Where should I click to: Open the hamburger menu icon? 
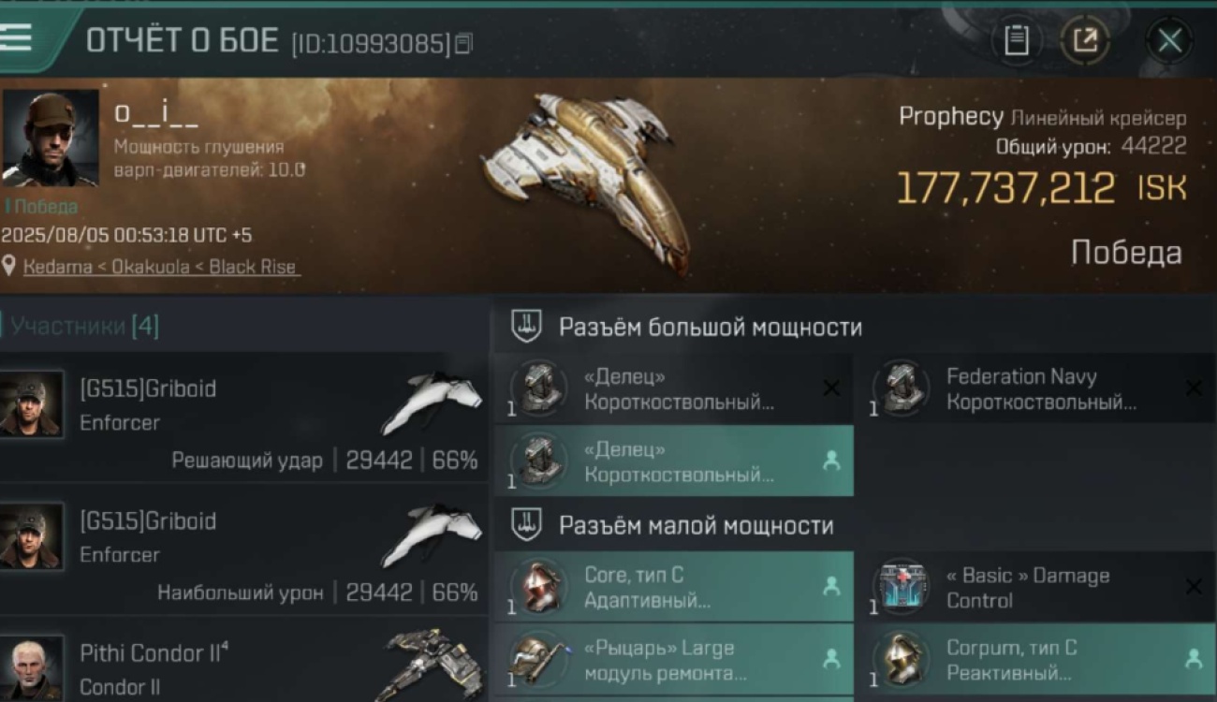[16, 37]
